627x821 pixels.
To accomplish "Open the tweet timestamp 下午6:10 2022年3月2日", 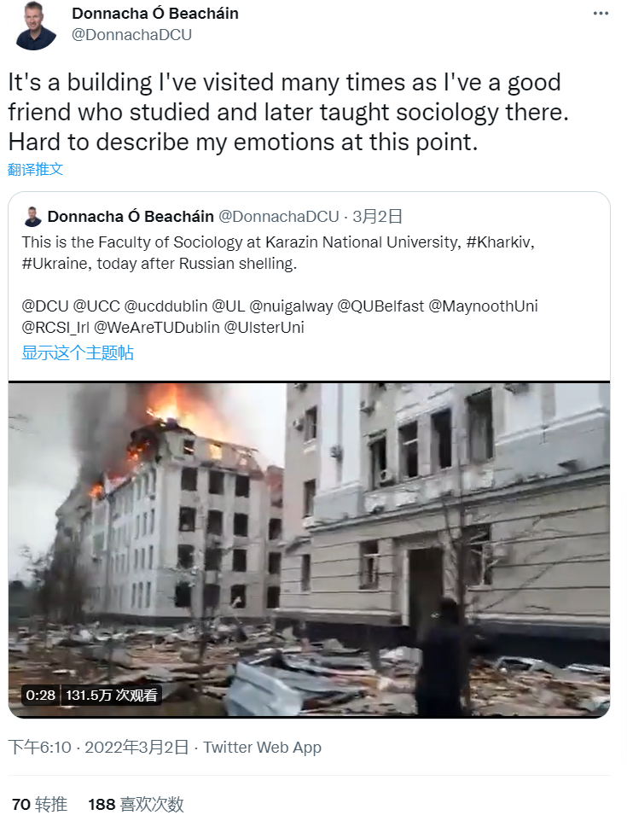I will (98, 748).
